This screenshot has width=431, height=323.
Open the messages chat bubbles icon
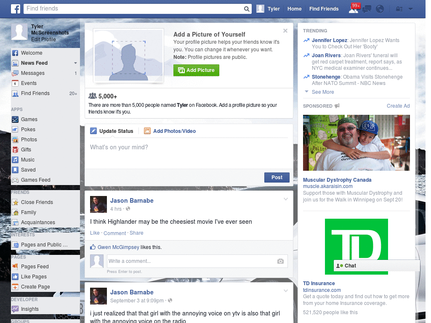(x=367, y=9)
